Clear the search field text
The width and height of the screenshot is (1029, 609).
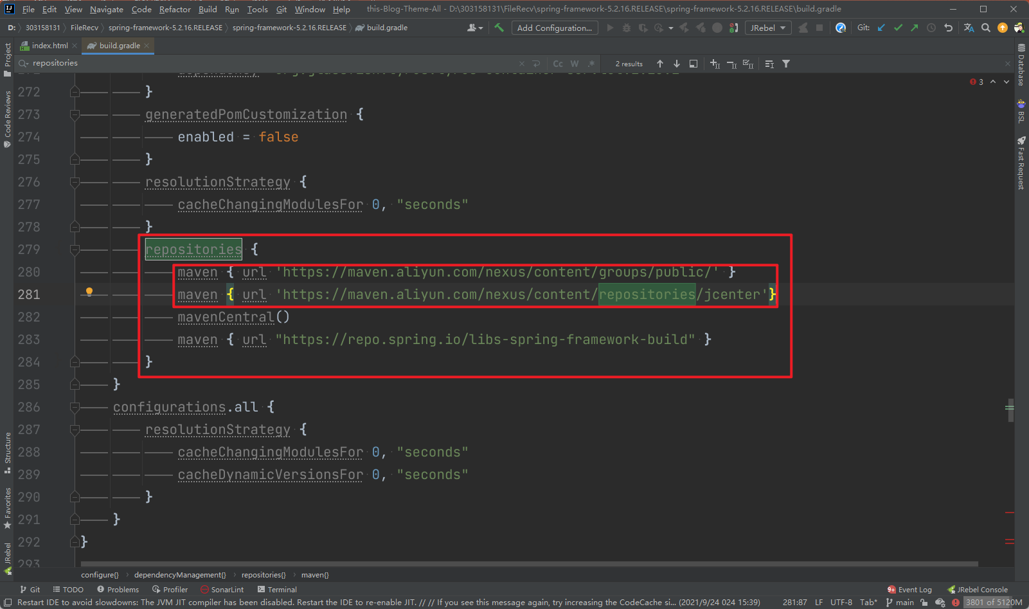pos(521,64)
